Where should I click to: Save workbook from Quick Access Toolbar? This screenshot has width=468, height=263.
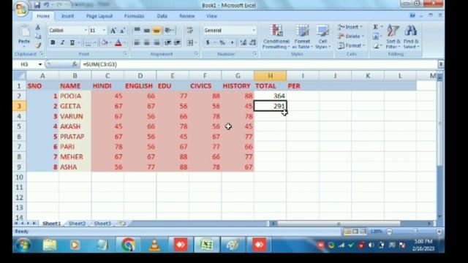(x=37, y=5)
